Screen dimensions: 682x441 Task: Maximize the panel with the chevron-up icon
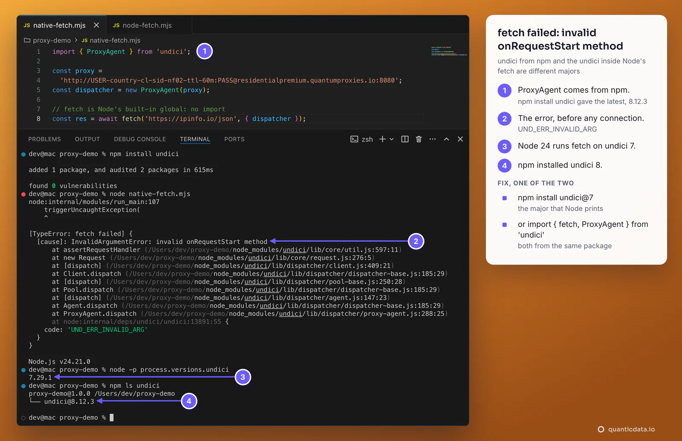click(x=446, y=139)
